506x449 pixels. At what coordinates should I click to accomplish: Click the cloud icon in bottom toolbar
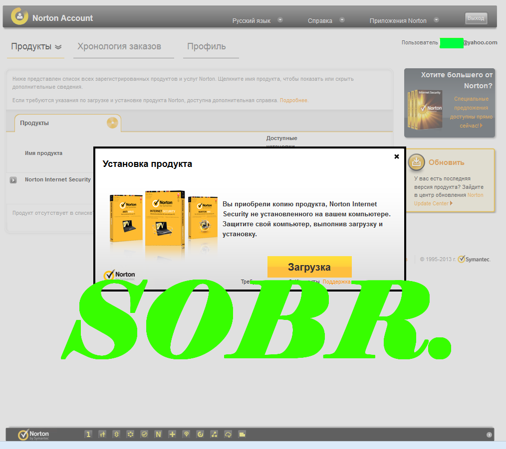pos(228,434)
